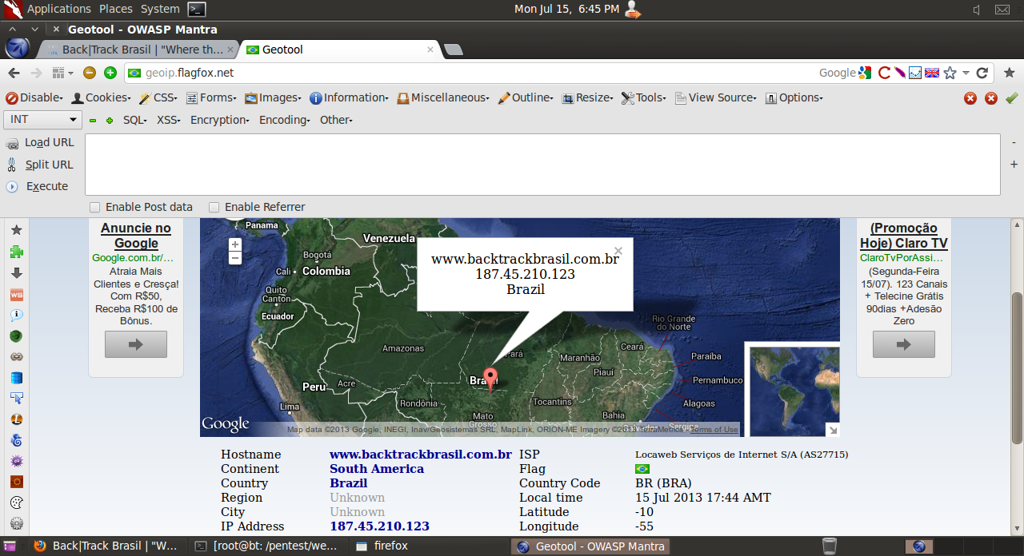Click the chart graph icon in address bar
The image size is (1024, 556).
(x=915, y=73)
